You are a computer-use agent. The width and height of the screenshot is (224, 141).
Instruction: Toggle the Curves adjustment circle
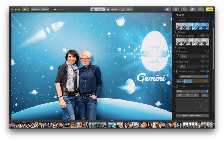pyautogui.click(x=208, y=86)
